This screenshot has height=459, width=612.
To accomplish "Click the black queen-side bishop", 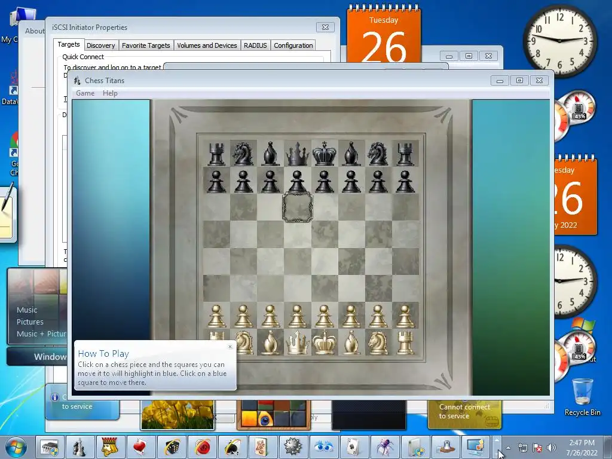I will click(x=271, y=154).
